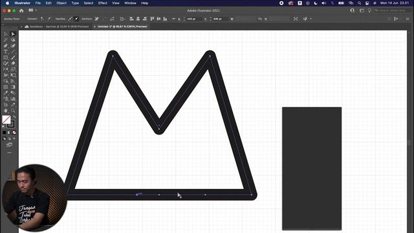
Task: Select the Free Transform tool
Action: click(13, 75)
